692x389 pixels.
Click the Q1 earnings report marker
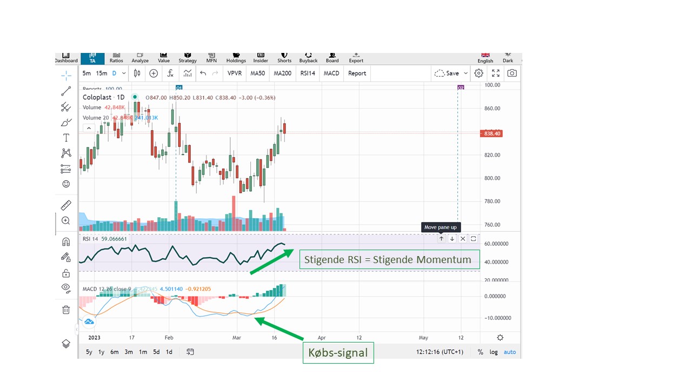[x=179, y=87]
